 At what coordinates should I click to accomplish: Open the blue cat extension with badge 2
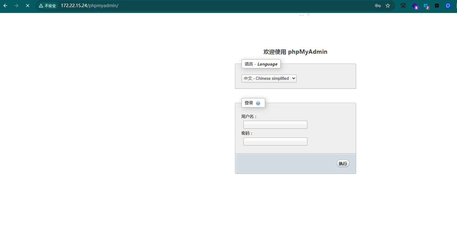click(x=426, y=6)
